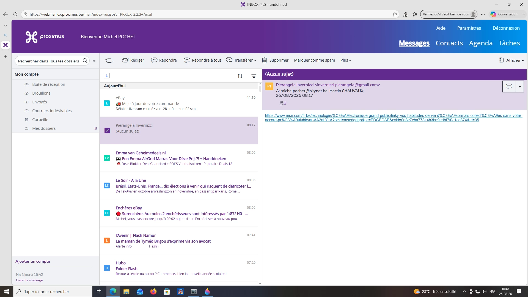Click the refresh mail icon

[x=109, y=60]
